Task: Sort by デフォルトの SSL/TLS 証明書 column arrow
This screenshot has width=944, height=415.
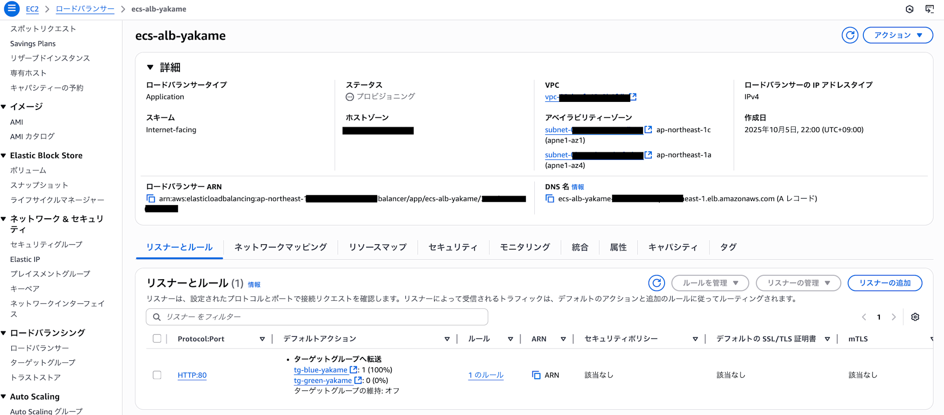Action: (827, 339)
